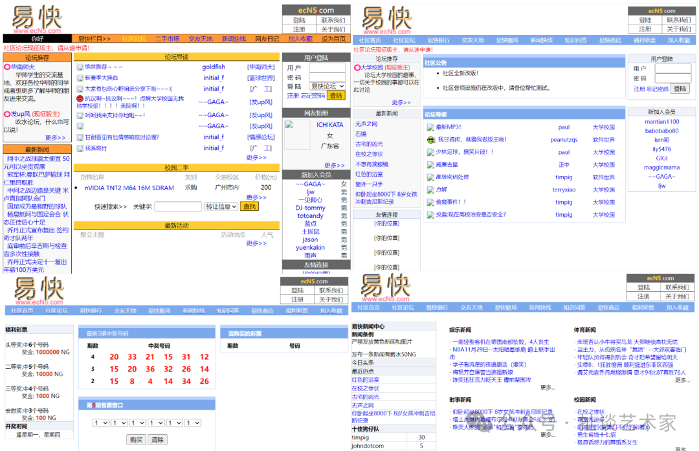
Task: Click the yellow 登陆 login button
Action: click(x=336, y=95)
